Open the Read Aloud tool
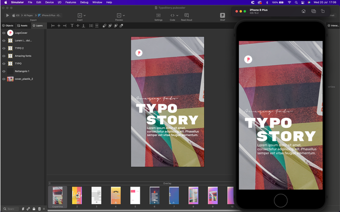This screenshot has width=340, height=212. coord(186,16)
